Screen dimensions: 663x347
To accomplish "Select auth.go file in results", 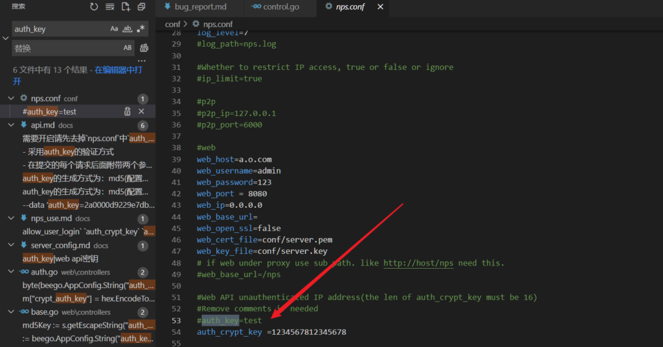I will (44, 272).
